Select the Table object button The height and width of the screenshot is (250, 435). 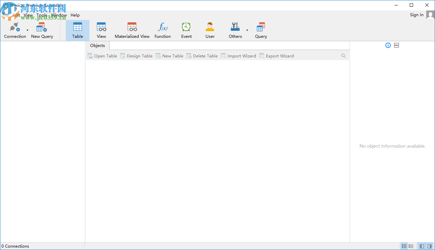coord(78,30)
